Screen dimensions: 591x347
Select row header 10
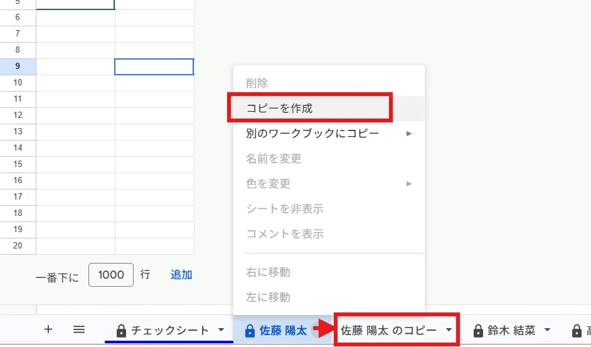[x=18, y=83]
